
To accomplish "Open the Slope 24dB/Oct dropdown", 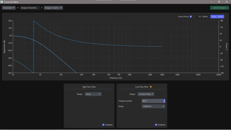I will coord(153,106).
